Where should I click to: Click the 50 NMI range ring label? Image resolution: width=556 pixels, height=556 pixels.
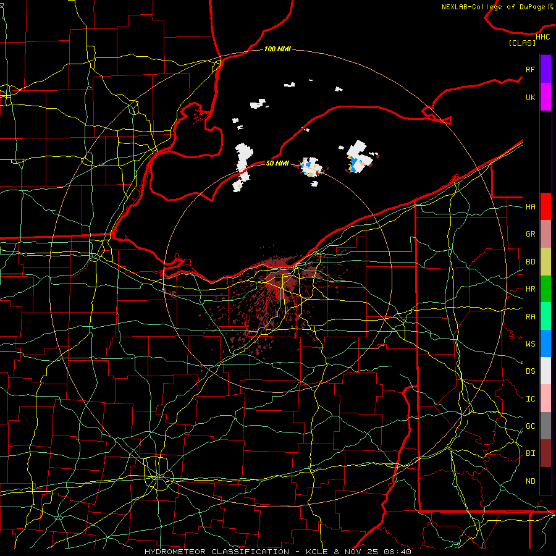tap(277, 163)
